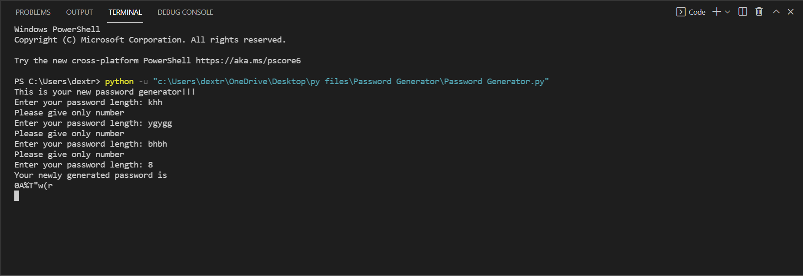Kill the terminal using the trash icon
This screenshot has width=803, height=276.
coord(759,12)
